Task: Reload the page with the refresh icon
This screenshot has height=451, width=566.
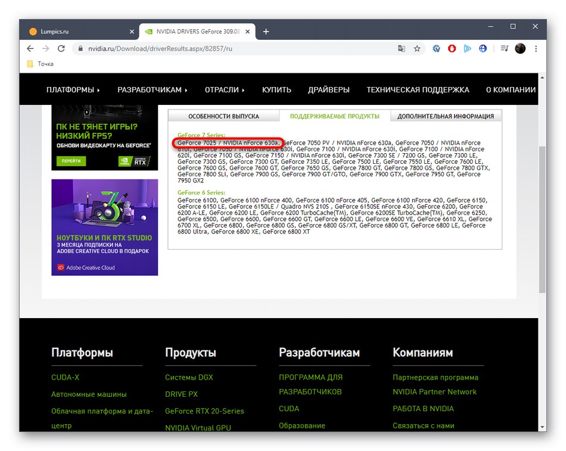Action: [61, 48]
